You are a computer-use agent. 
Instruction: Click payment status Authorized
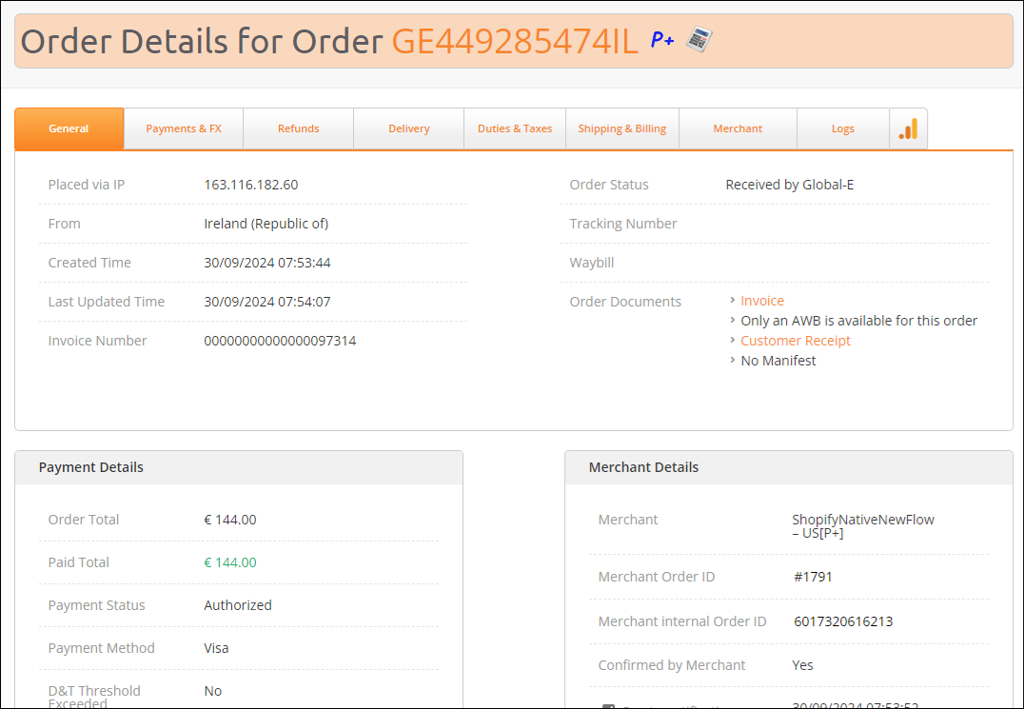click(x=238, y=606)
